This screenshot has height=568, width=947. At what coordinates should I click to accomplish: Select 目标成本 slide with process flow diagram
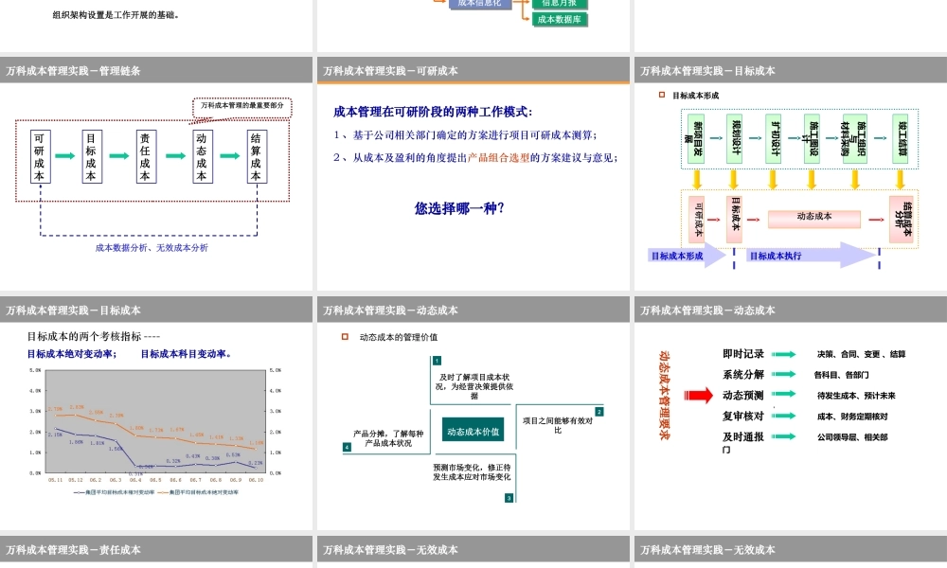click(791, 173)
